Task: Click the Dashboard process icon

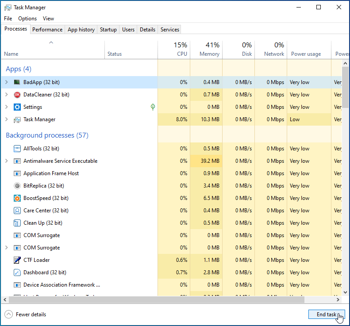Action: point(17,272)
